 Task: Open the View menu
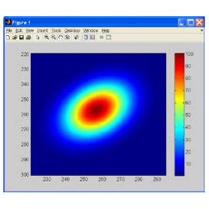tap(30, 31)
